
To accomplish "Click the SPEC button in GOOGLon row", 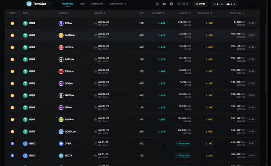I will pyautogui.click(x=252, y=132).
